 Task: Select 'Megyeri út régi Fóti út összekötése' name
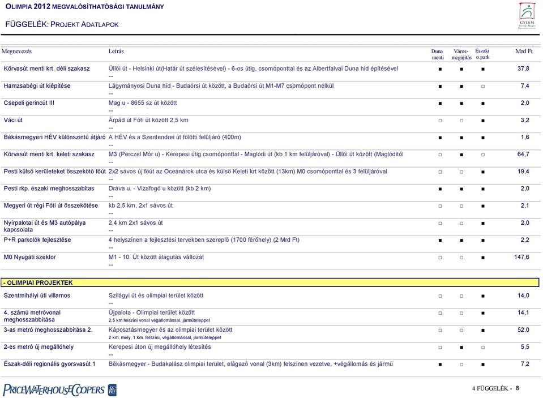point(51,206)
